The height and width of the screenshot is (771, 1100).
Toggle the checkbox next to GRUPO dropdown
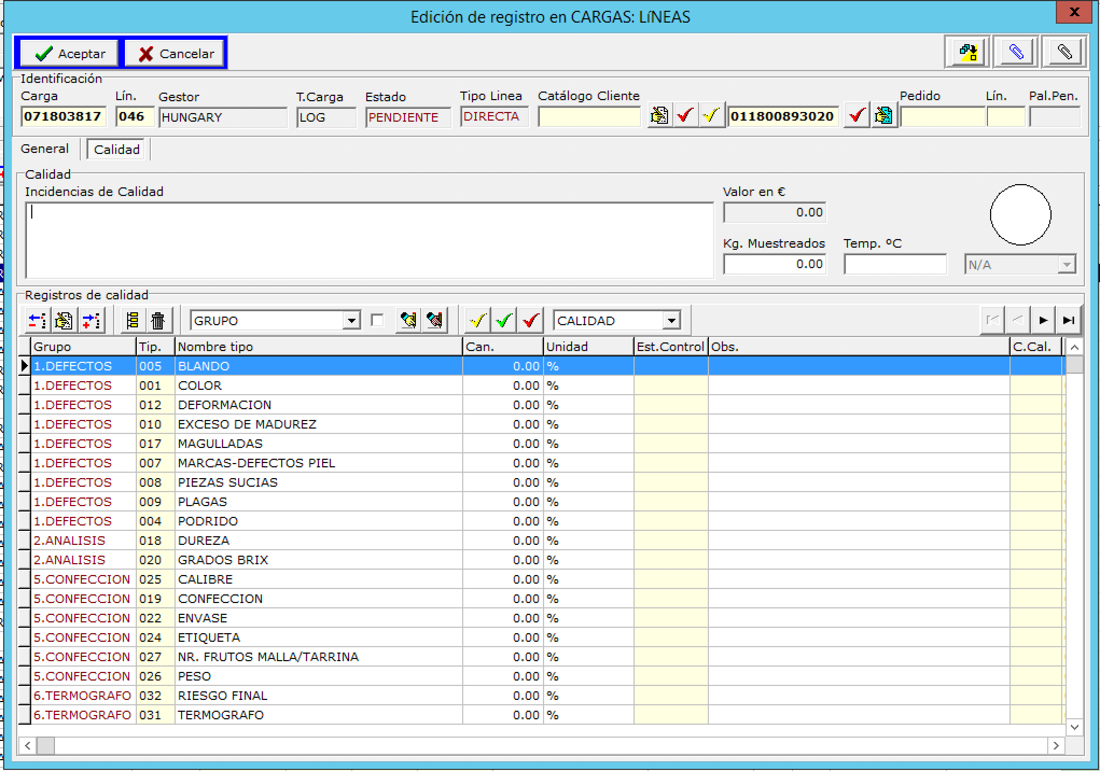pos(378,321)
